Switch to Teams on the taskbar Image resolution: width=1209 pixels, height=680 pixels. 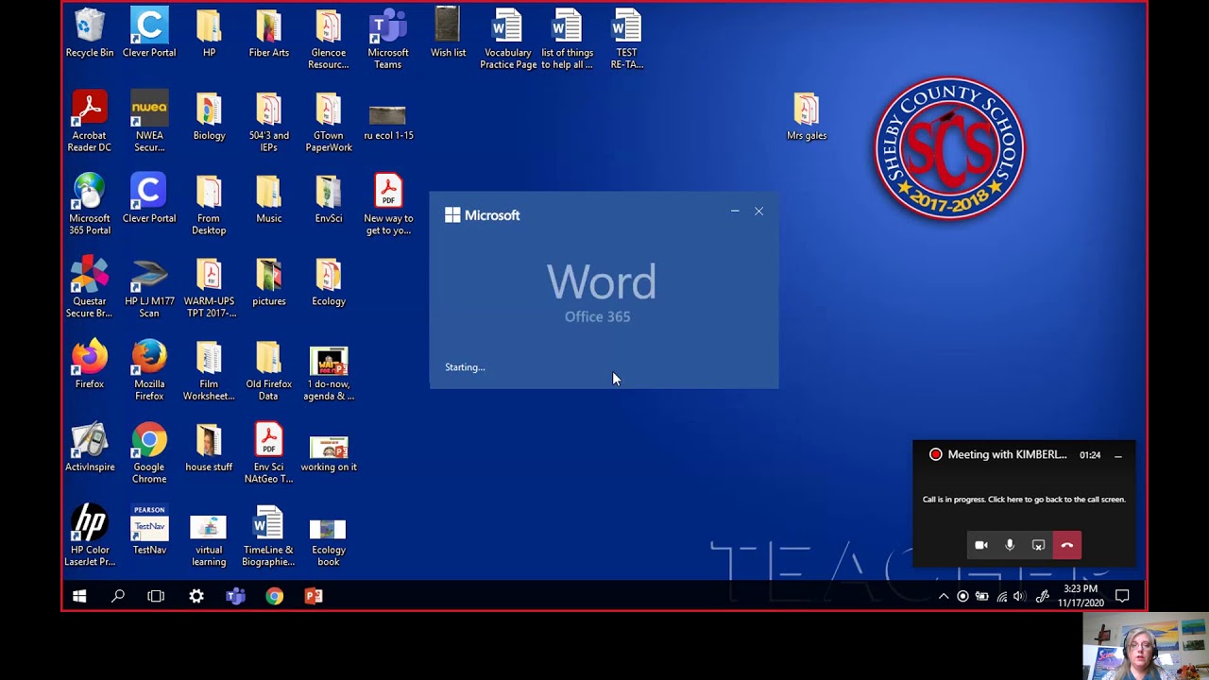[x=235, y=596]
